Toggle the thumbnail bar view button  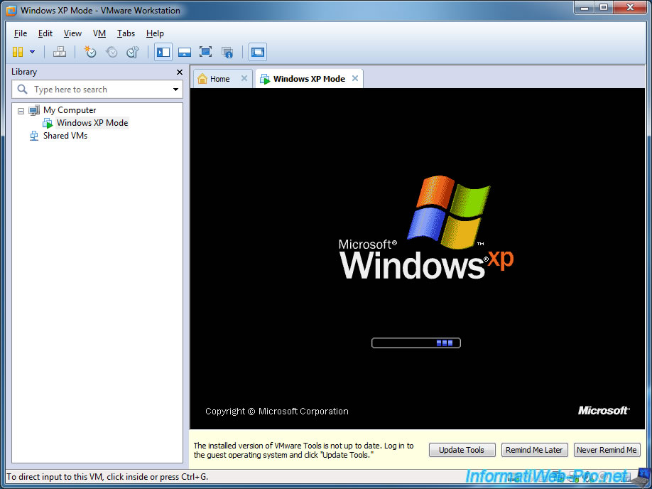[x=185, y=52]
